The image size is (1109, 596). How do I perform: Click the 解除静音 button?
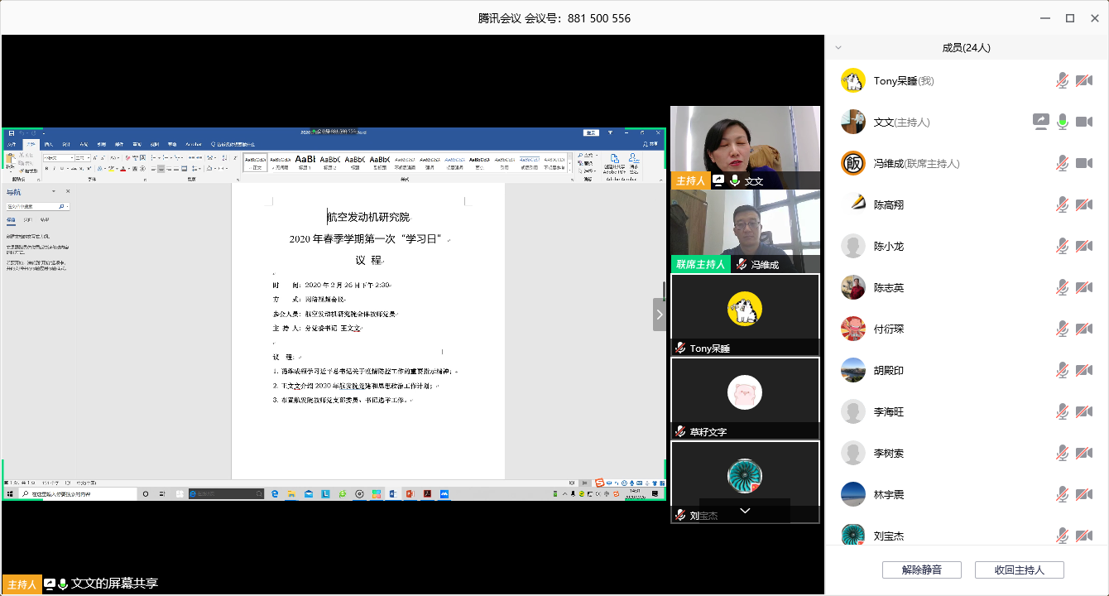pyautogui.click(x=921, y=570)
